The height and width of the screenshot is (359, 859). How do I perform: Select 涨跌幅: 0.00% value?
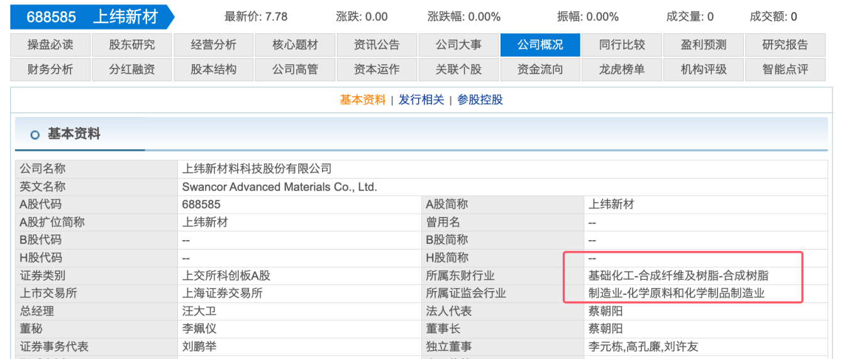click(x=464, y=17)
